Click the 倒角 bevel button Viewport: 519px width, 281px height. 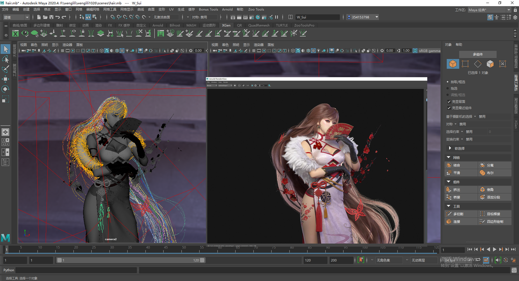495,190
